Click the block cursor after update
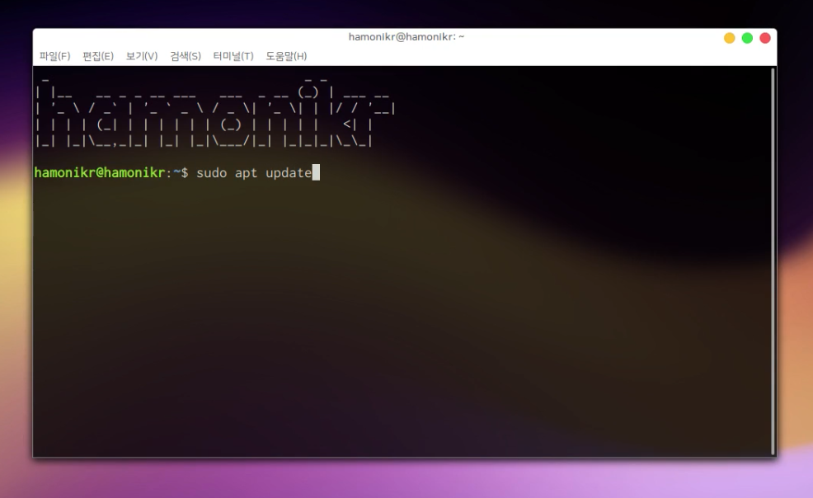This screenshot has width=813, height=498. point(316,173)
